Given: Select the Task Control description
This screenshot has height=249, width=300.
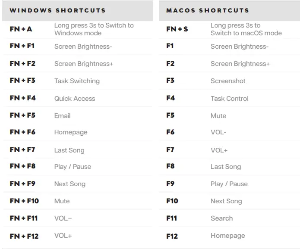Looking at the screenshot, I should point(229,99).
